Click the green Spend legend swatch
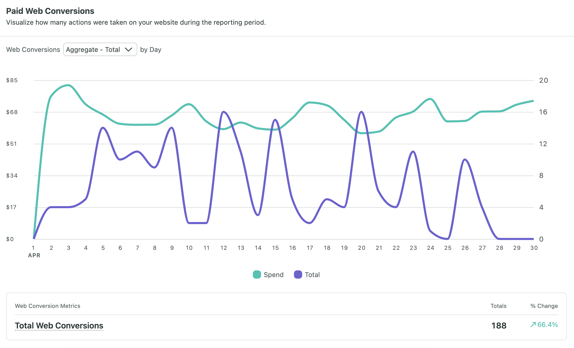The height and width of the screenshot is (348, 574). (x=256, y=274)
